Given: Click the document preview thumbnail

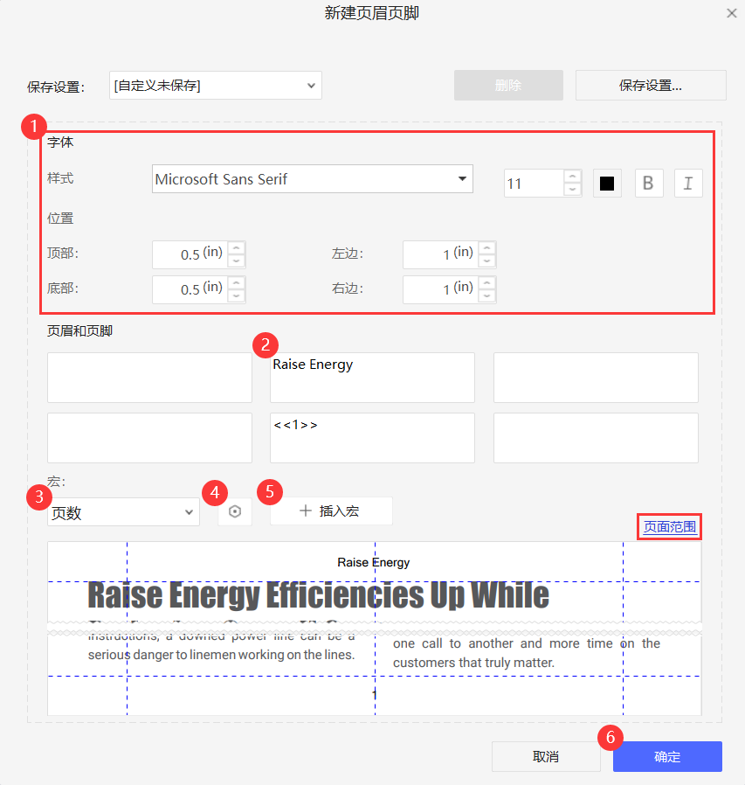Looking at the screenshot, I should click(375, 629).
